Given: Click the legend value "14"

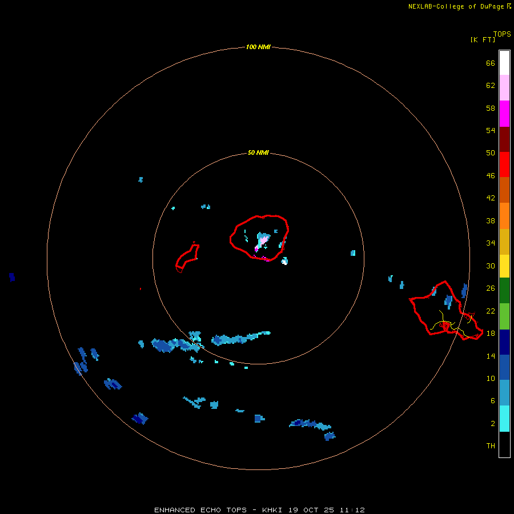Looking at the screenshot, I should pos(491,356).
